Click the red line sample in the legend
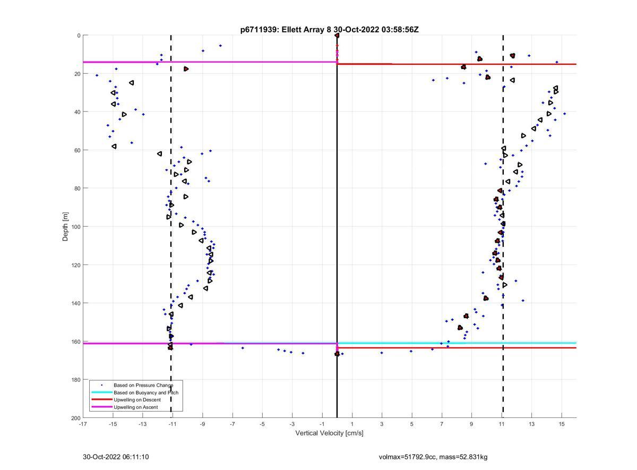 [101, 400]
